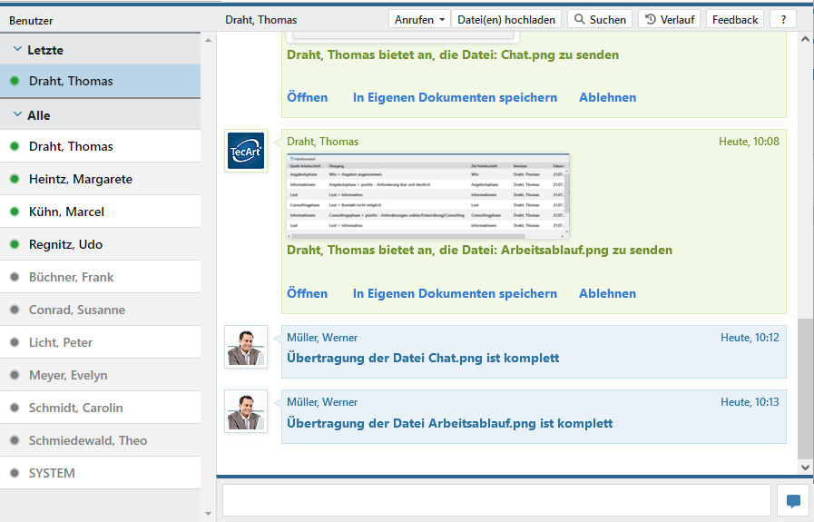Screen dimensions: 814x522
Task: Open the Verlauf history view
Action: click(x=669, y=19)
